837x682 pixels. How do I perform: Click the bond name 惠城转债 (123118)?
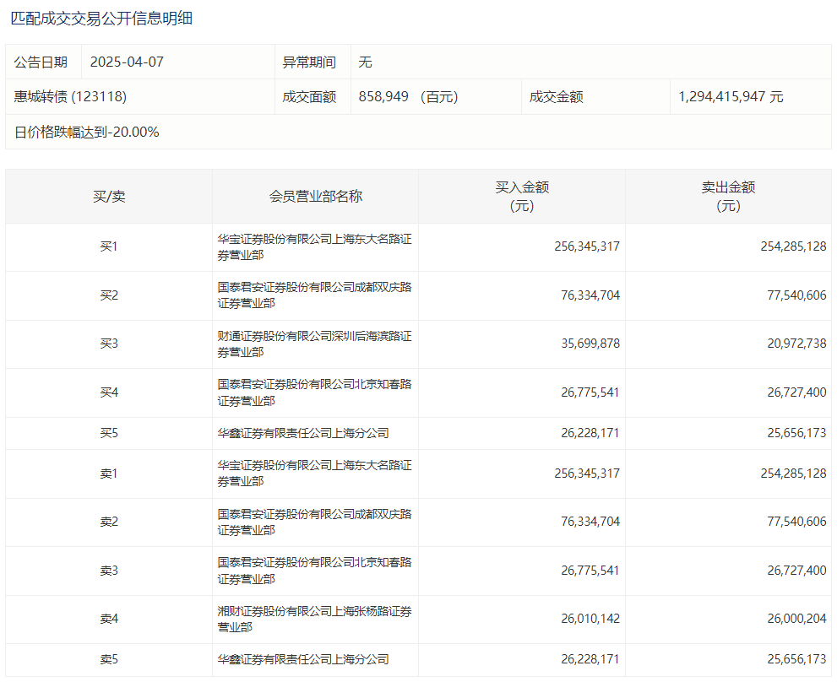point(70,97)
